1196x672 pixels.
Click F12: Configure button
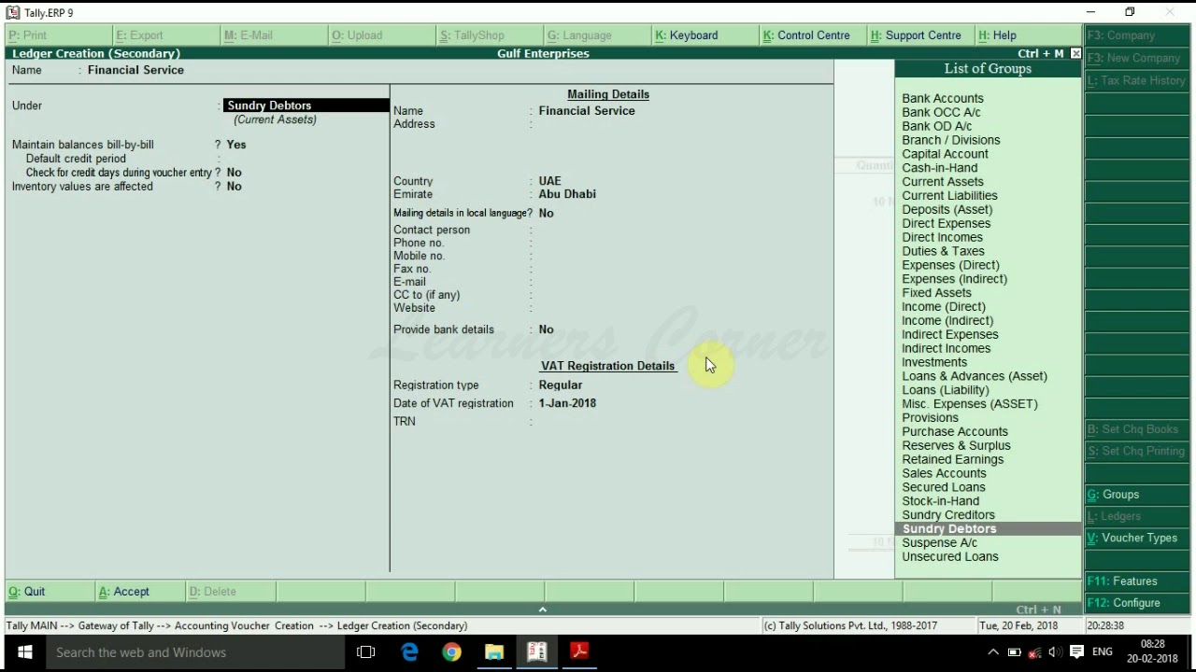tap(1137, 603)
